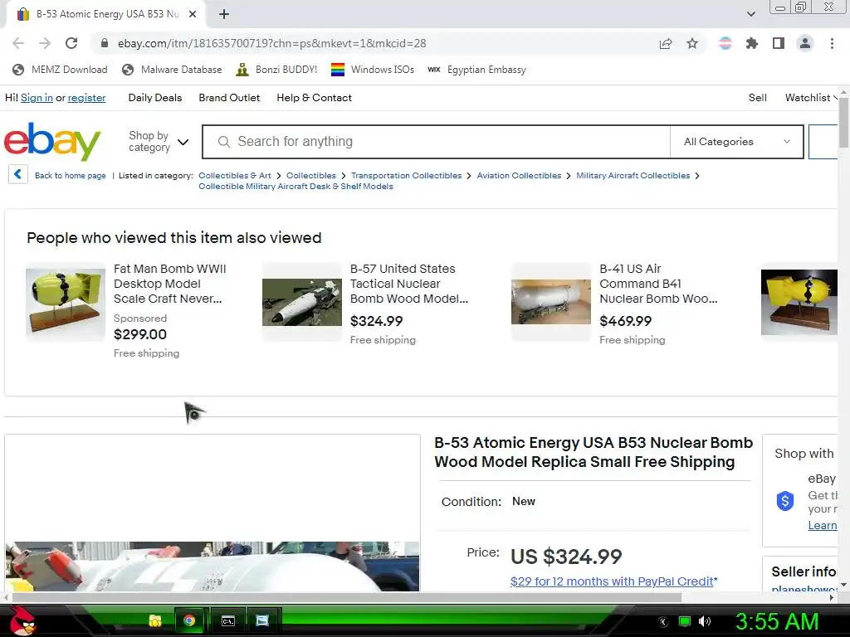Click the 3:55 AM clock
Screen dimensions: 850x637
pyautogui.click(x=776, y=621)
